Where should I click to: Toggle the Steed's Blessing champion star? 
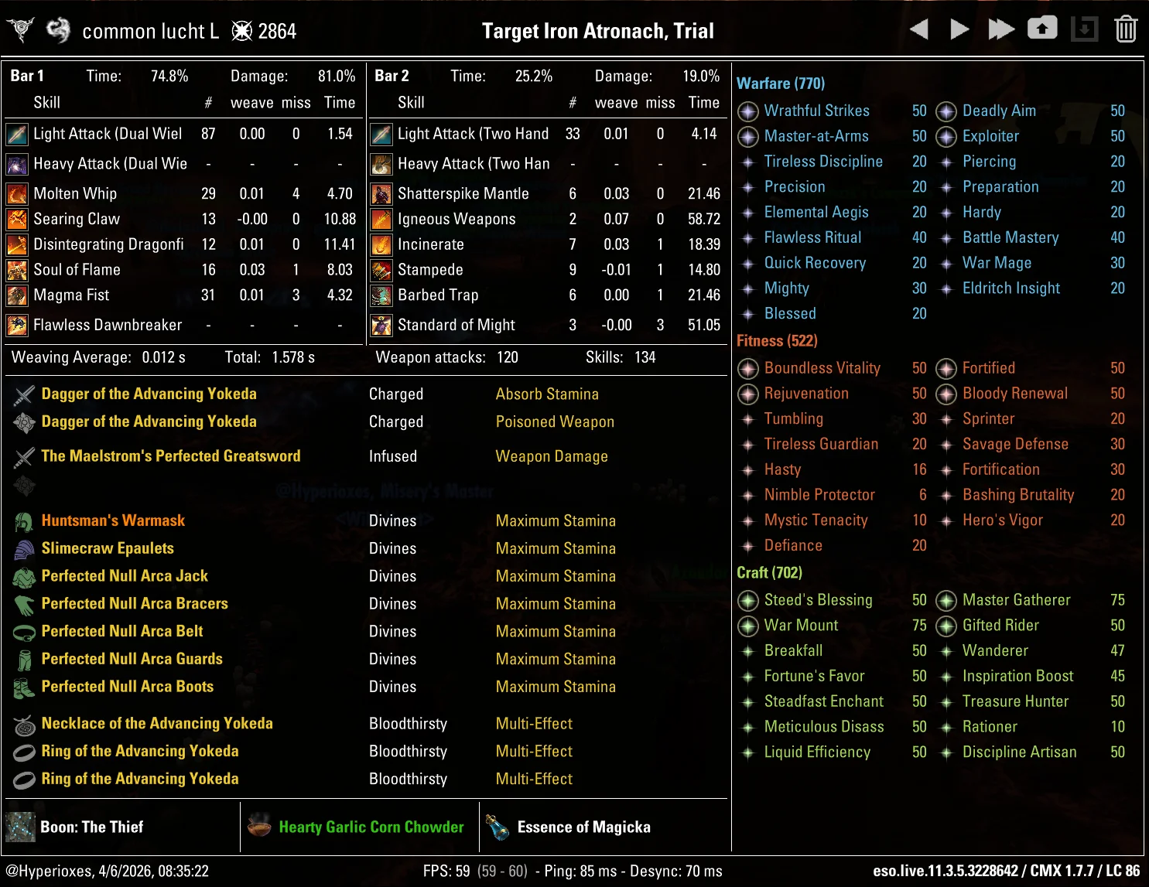pyautogui.click(x=747, y=600)
